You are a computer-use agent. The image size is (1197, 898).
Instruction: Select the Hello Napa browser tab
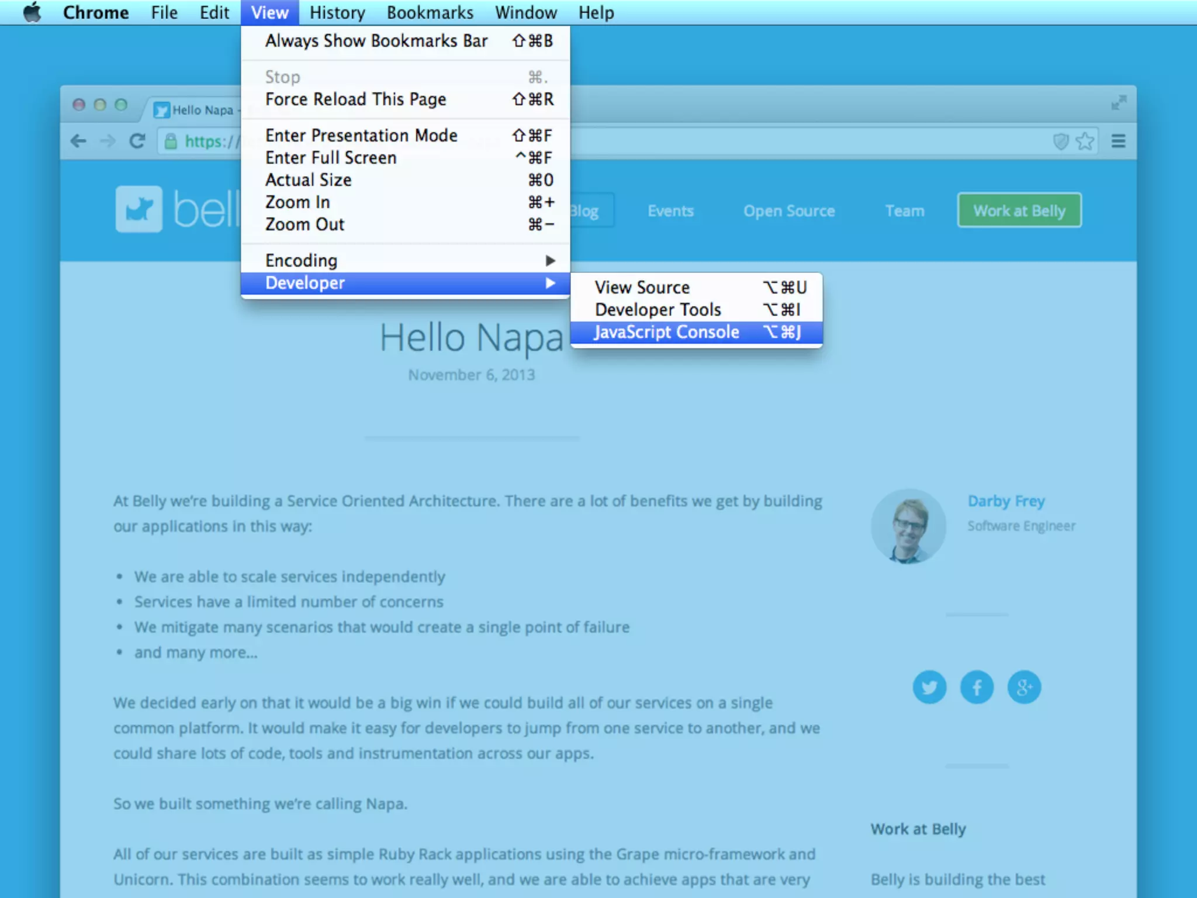[196, 109]
